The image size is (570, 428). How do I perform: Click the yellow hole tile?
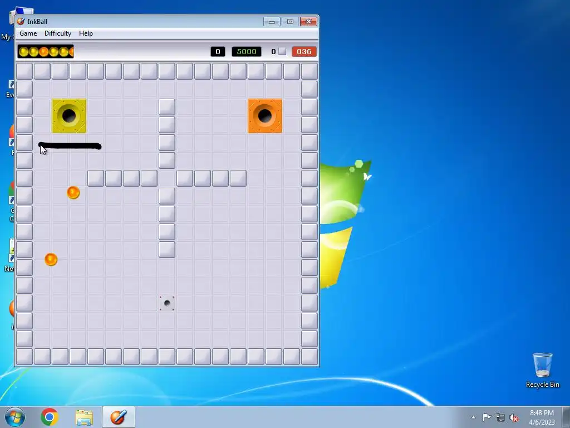tap(69, 116)
